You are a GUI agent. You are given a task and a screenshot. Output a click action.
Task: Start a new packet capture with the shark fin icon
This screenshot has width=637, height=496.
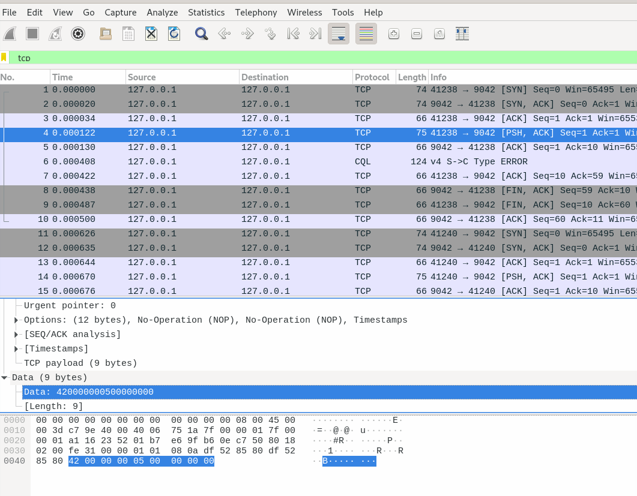10,34
